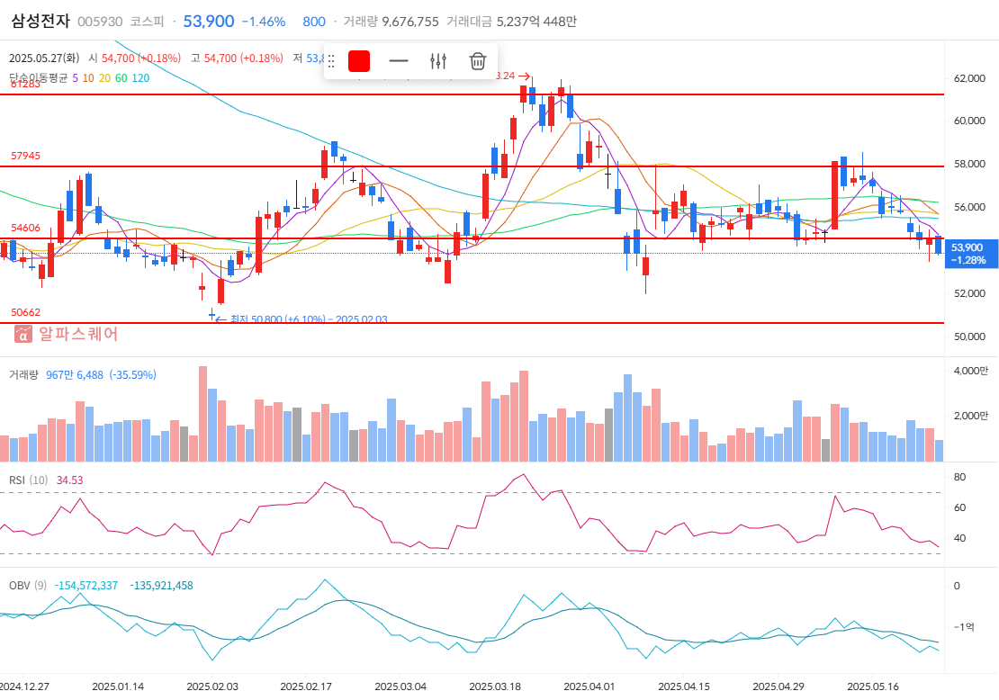Open the red line color swatch
This screenshot has width=999, height=700.
(x=359, y=61)
